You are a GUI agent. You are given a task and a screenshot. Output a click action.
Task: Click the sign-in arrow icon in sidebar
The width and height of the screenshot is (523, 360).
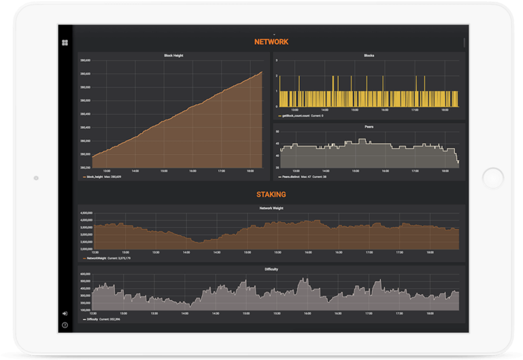65,313
